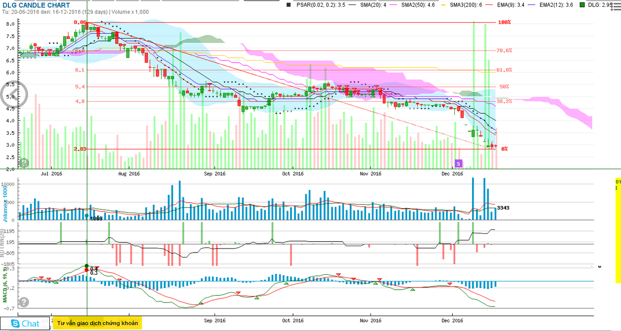
Task: Click the 4.8 price level label
Action: tap(80, 102)
